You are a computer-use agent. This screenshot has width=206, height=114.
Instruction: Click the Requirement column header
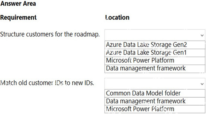pos(18,17)
